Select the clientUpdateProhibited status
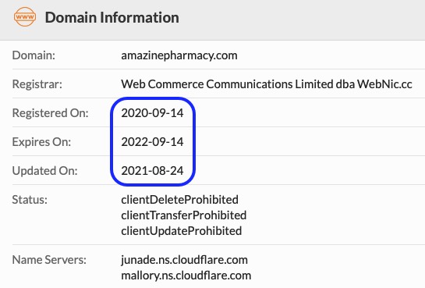 point(182,231)
